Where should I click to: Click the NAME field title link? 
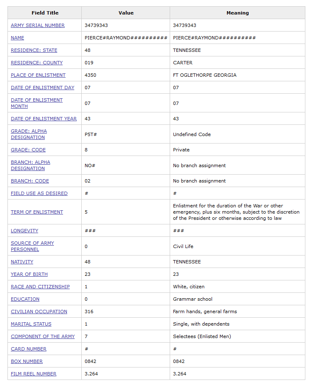[17, 38]
